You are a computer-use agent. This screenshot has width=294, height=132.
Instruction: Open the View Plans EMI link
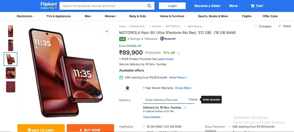[178, 78]
